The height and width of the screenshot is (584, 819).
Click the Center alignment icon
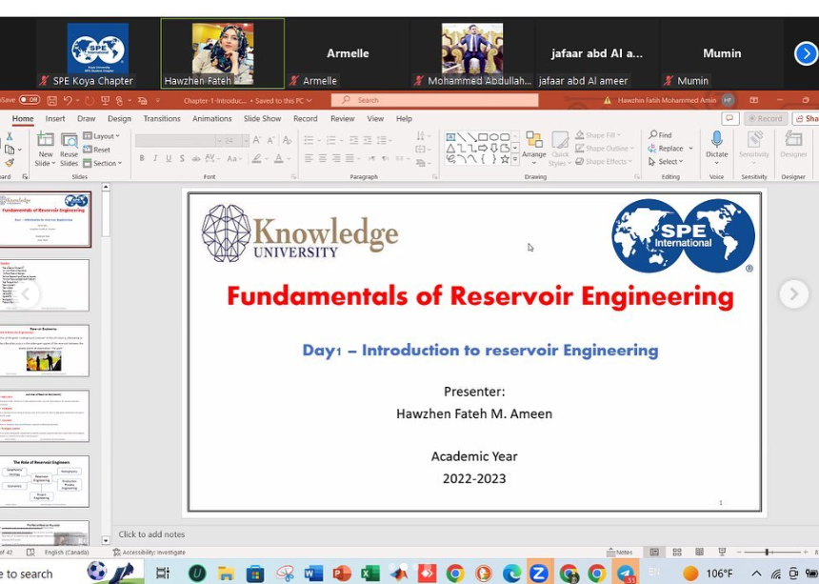(x=322, y=158)
